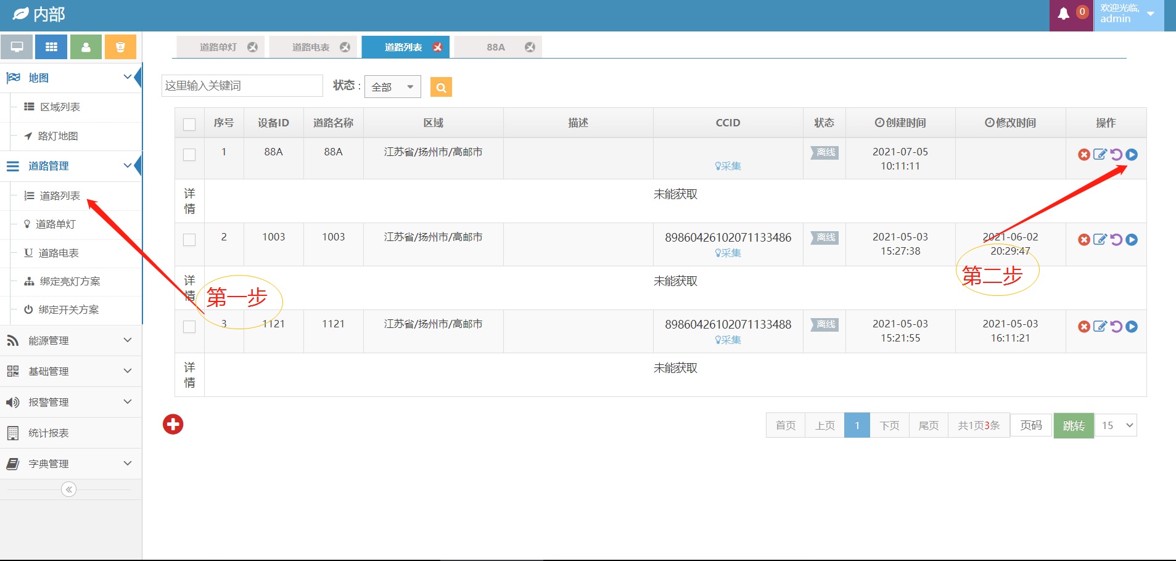Click the orange search button
Screen dimensions: 1176x561
441,87
